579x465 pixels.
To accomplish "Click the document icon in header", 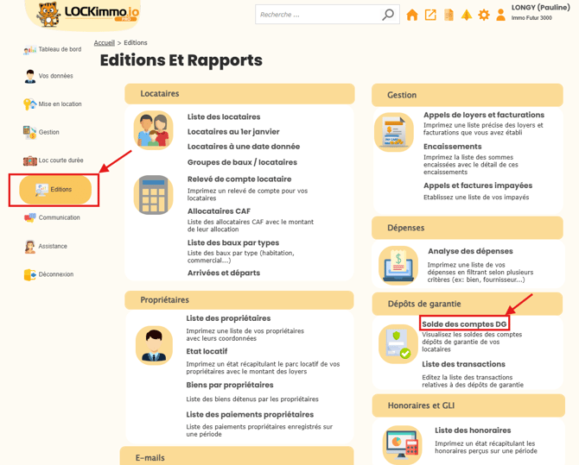I will (x=449, y=15).
